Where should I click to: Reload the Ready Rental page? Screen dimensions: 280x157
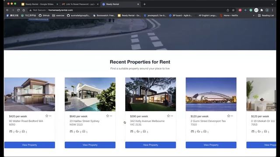18,10
